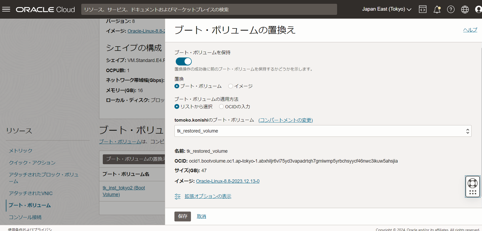Viewport: 482px width, 231px height.
Task: Click the OCPU数: 1 text
Action: [x=118, y=71]
